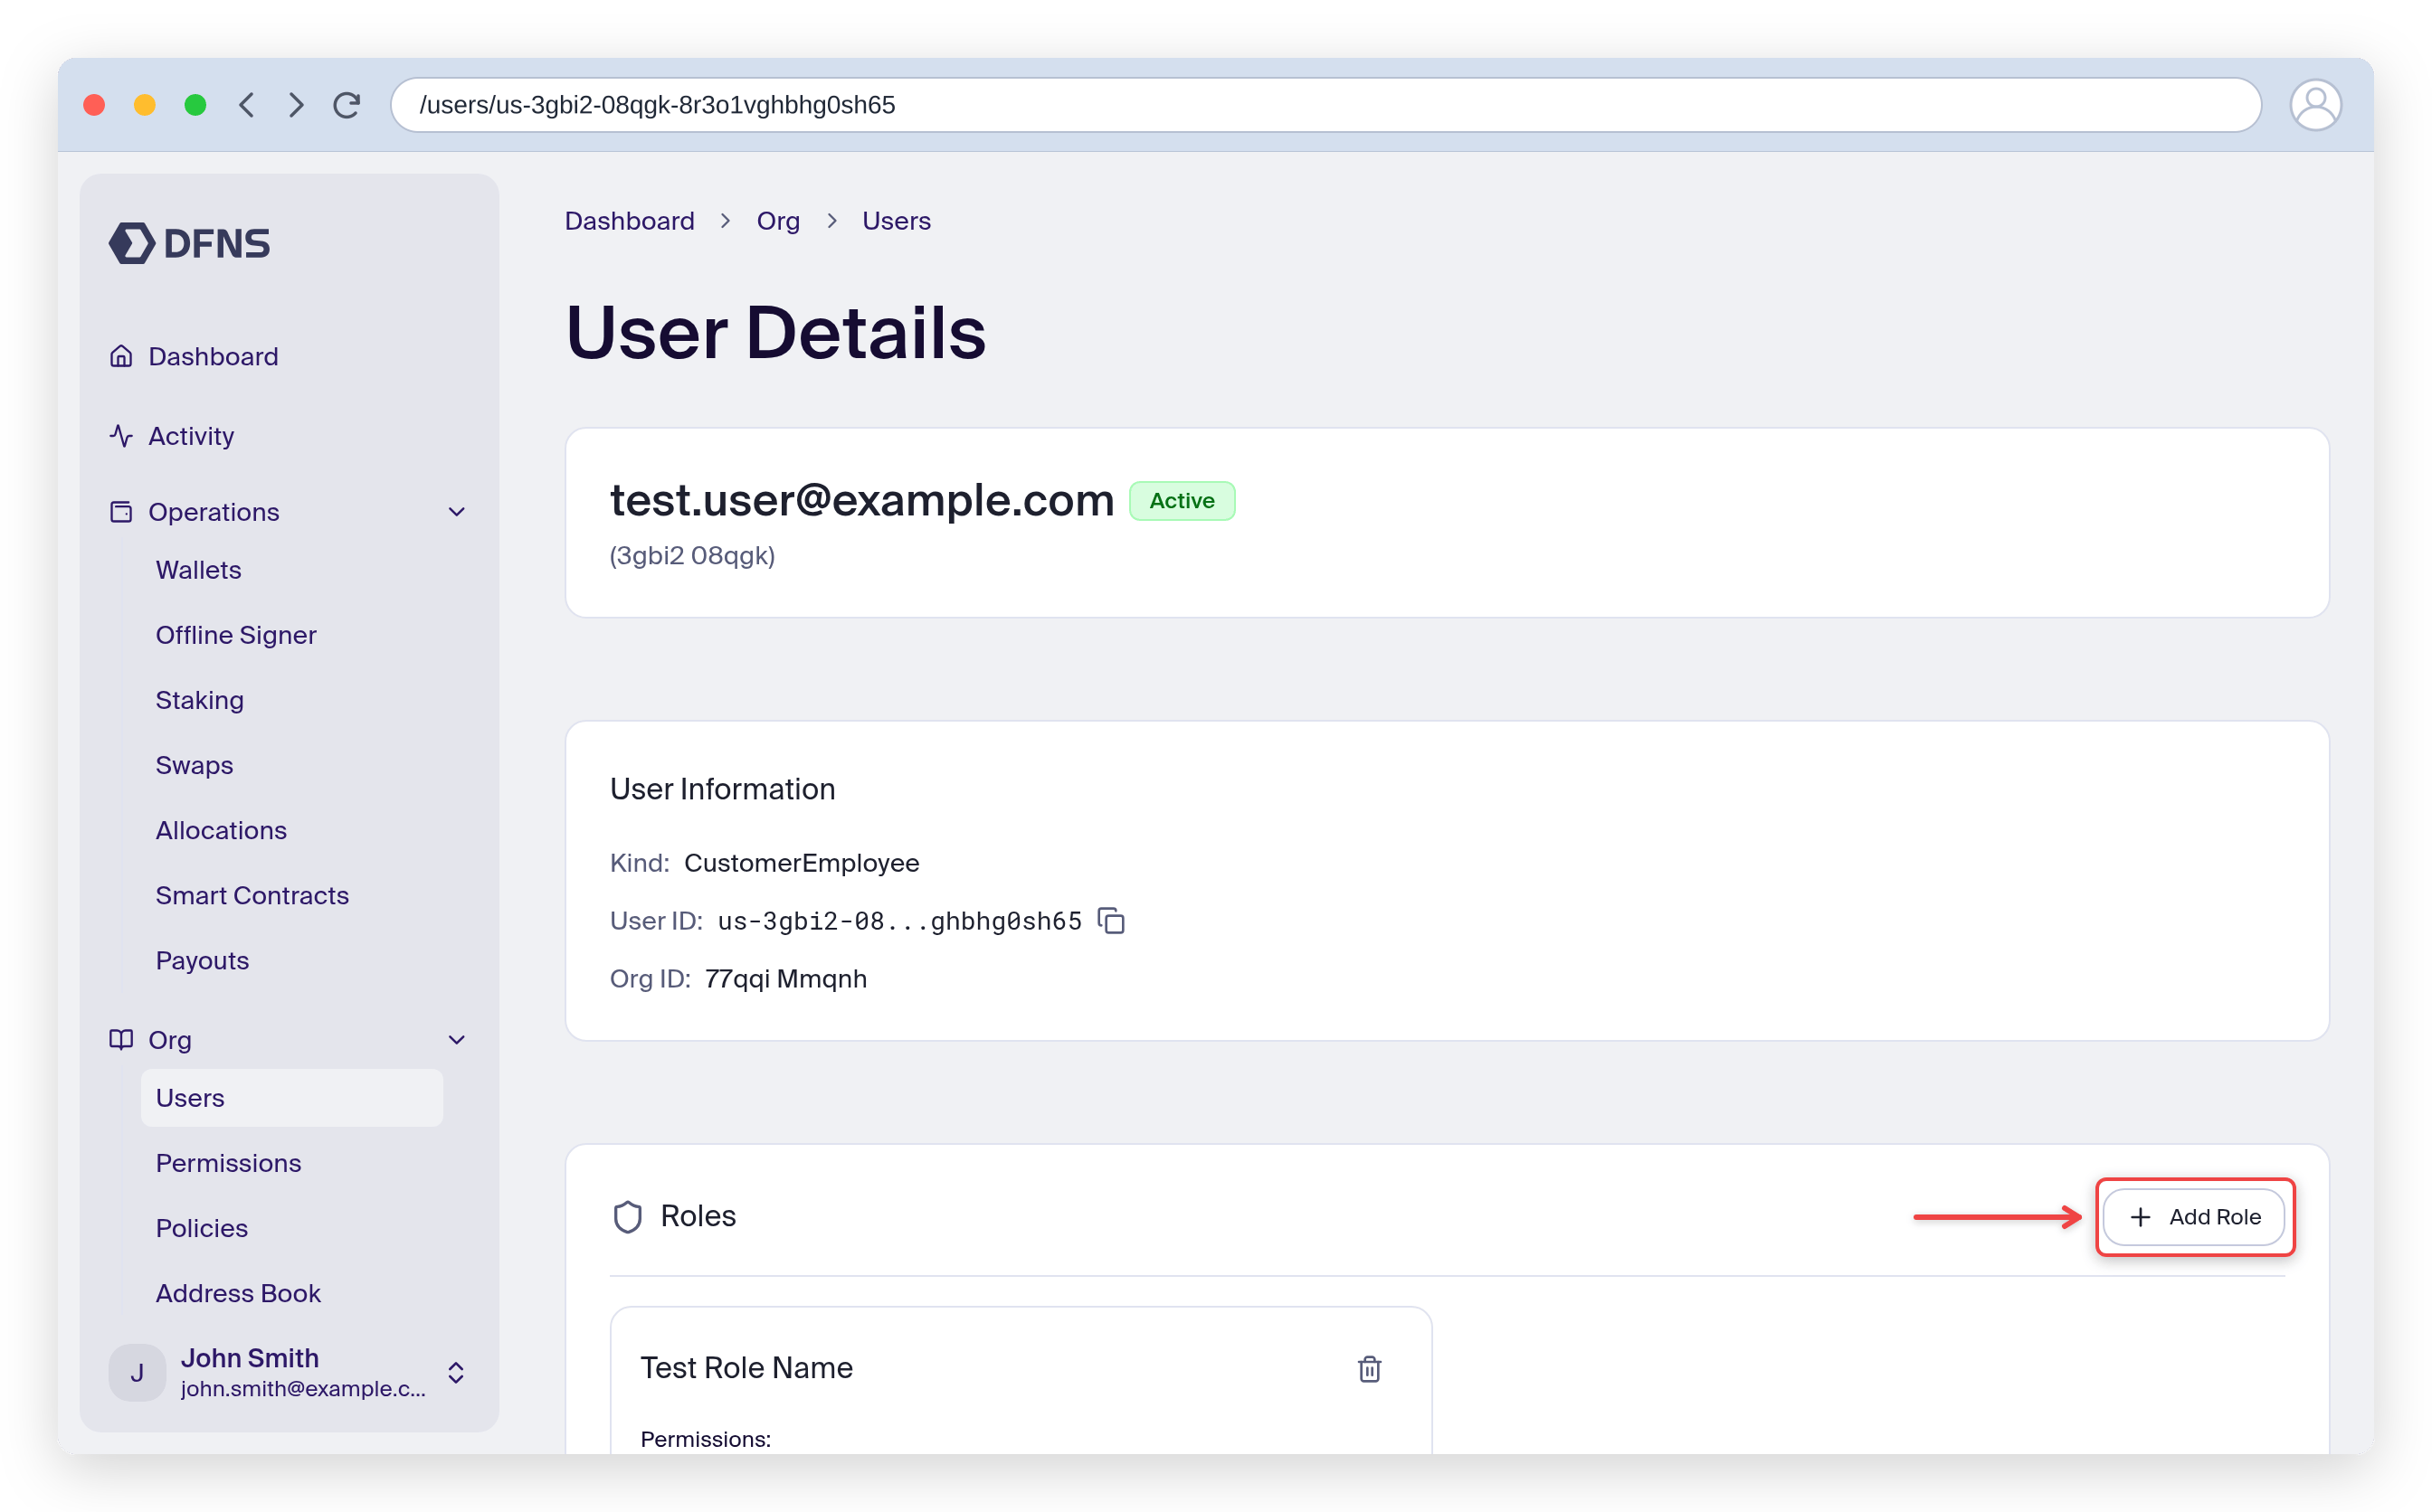Viewport: 2432px width, 1512px height.
Task: Click the Dashboard home icon in sidebar
Action: click(121, 357)
